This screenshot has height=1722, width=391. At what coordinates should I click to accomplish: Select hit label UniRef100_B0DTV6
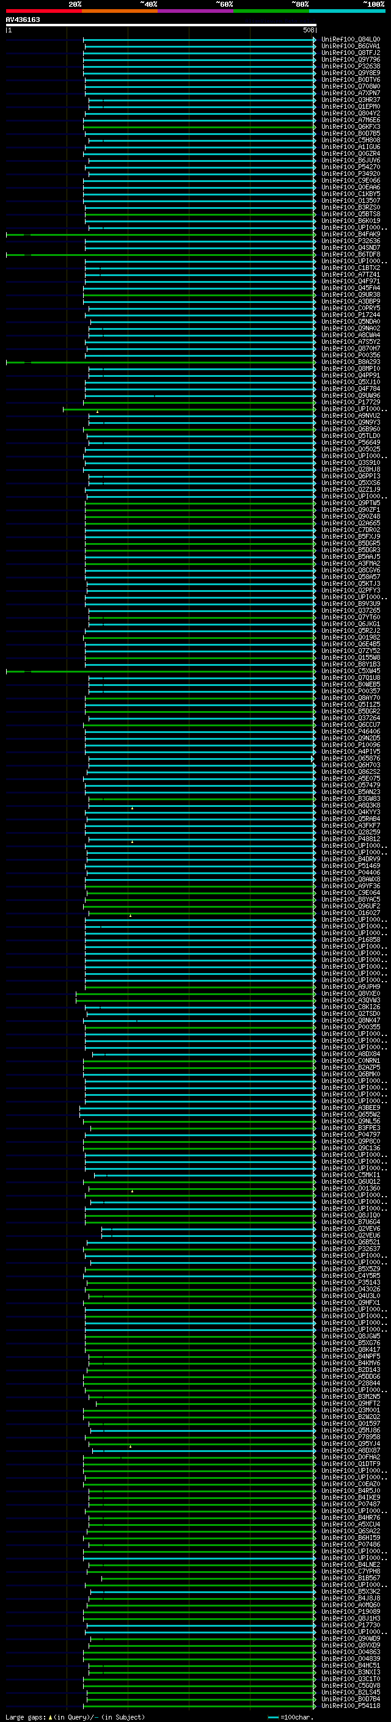click(350, 79)
